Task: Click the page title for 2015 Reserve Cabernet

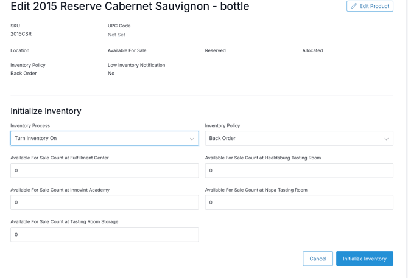Action: tap(130, 7)
